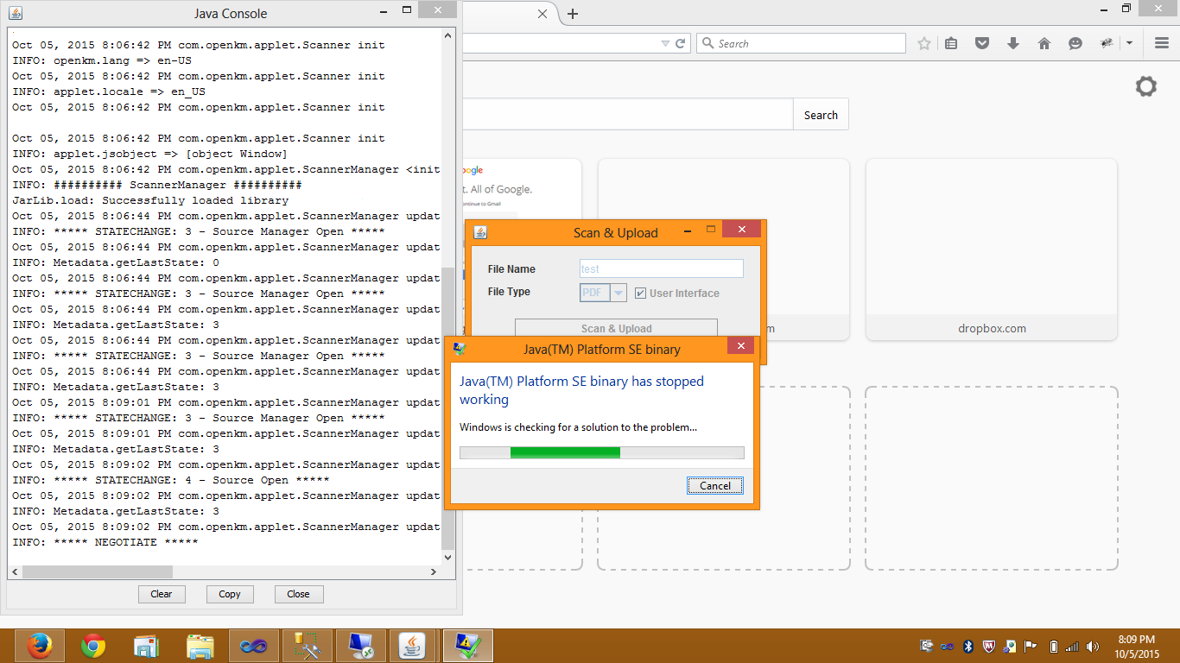Open the Pocket icon in Firefox toolbar
Viewport: 1180px width, 663px height.
[x=982, y=43]
